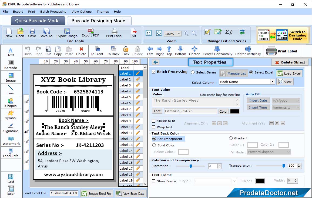
Task: Pick the Symbol tool
Action: [11, 115]
